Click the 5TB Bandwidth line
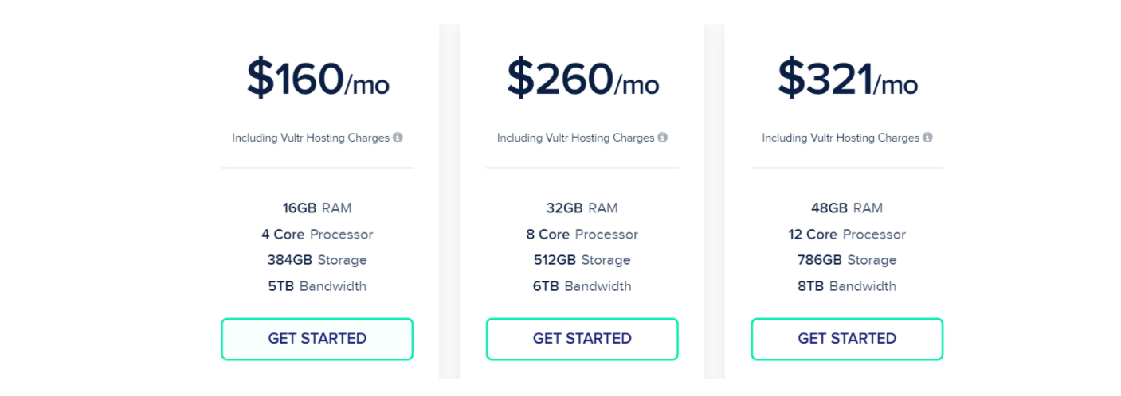 [317, 286]
